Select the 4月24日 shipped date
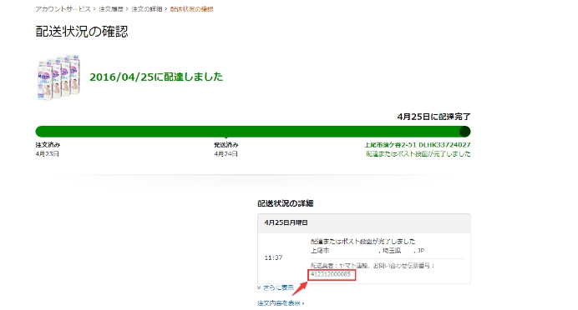 (226, 153)
